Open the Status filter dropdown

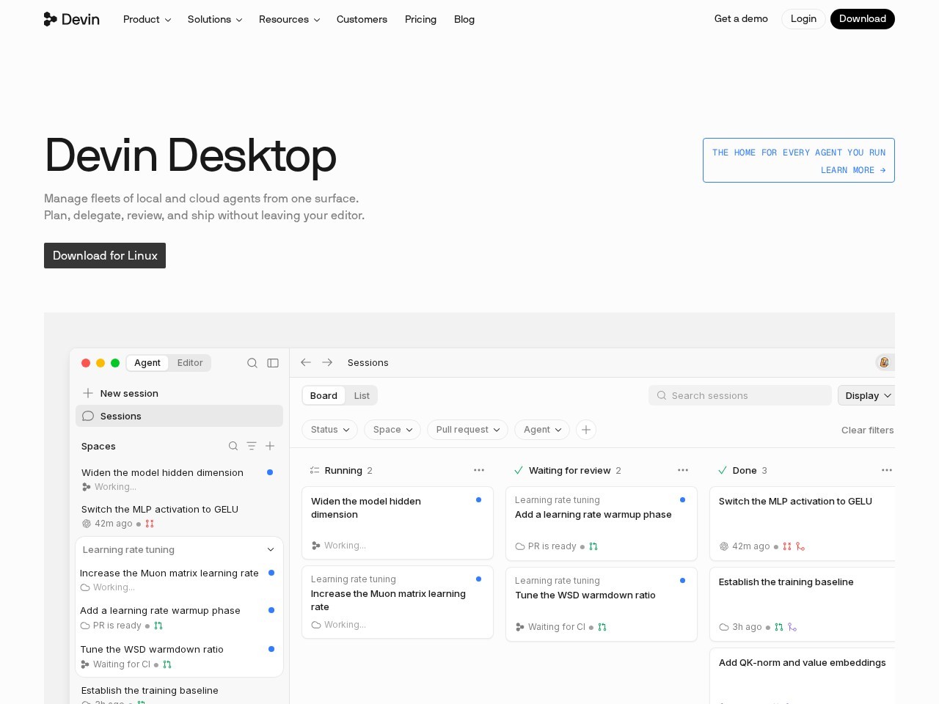tap(330, 430)
